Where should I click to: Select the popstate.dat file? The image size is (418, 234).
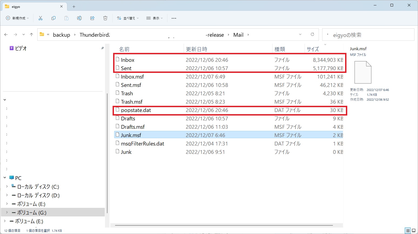click(136, 110)
